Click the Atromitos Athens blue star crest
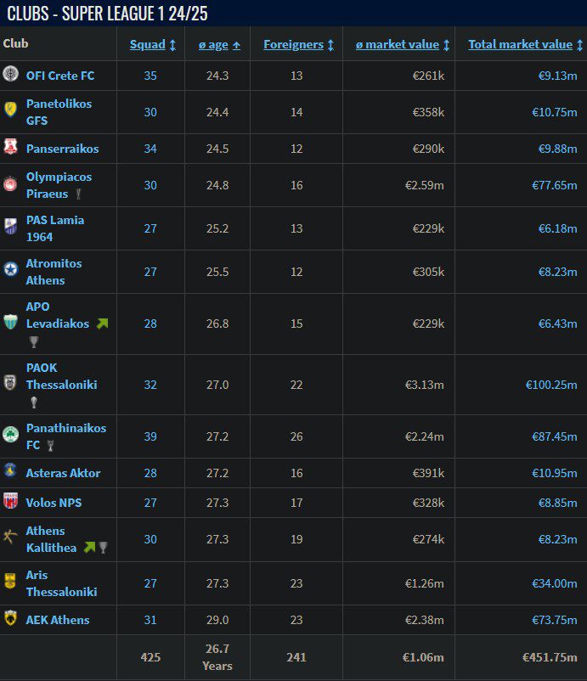587x681 pixels. [x=10, y=270]
